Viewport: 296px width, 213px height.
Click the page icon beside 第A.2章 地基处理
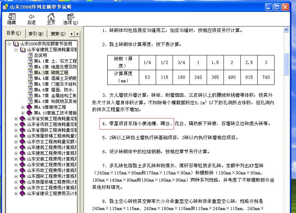[30, 67]
